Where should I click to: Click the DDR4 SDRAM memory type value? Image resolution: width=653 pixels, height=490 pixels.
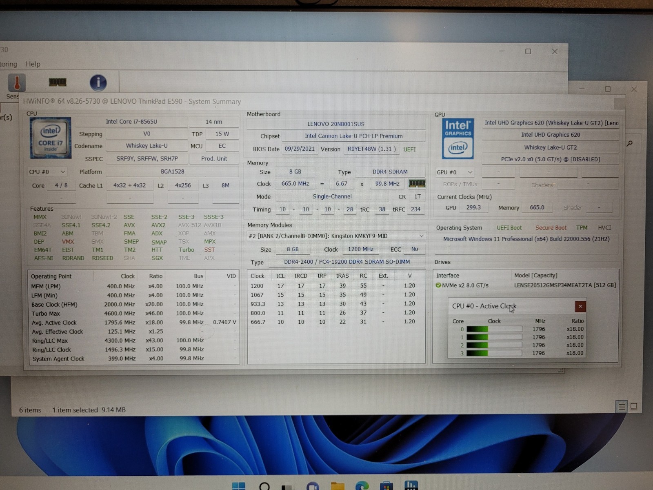390,172
